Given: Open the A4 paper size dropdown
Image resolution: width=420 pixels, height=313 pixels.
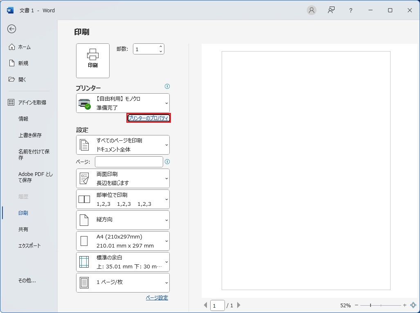Looking at the screenshot, I should click(x=123, y=241).
